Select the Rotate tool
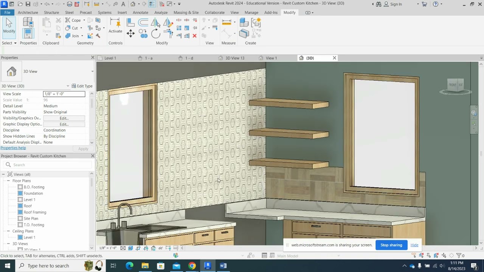The width and height of the screenshot is (484, 272). 155,34
